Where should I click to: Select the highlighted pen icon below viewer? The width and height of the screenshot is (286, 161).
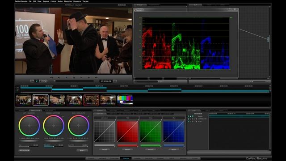pos(37,81)
